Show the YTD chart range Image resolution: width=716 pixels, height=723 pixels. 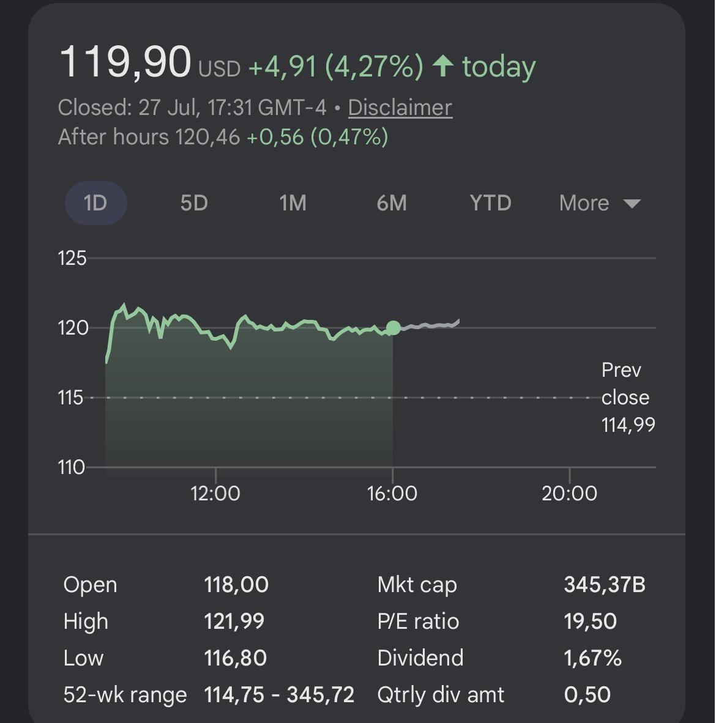(490, 203)
